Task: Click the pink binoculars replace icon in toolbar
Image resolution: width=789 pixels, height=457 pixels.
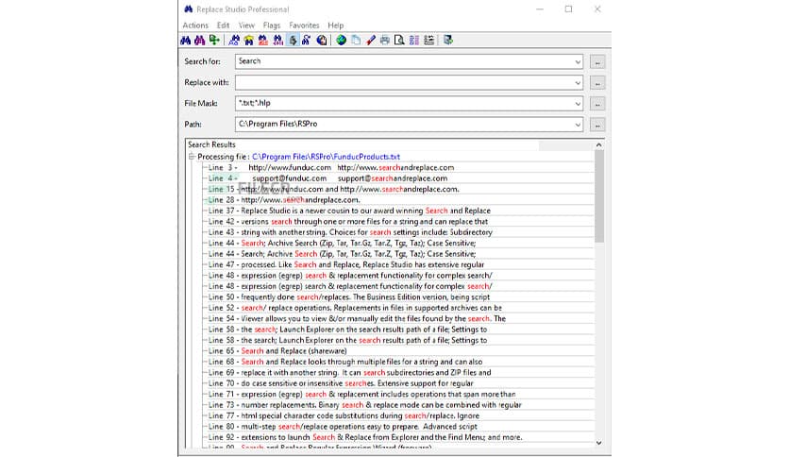Action: click(x=200, y=40)
